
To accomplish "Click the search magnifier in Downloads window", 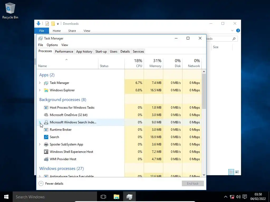I will click(234, 39).
